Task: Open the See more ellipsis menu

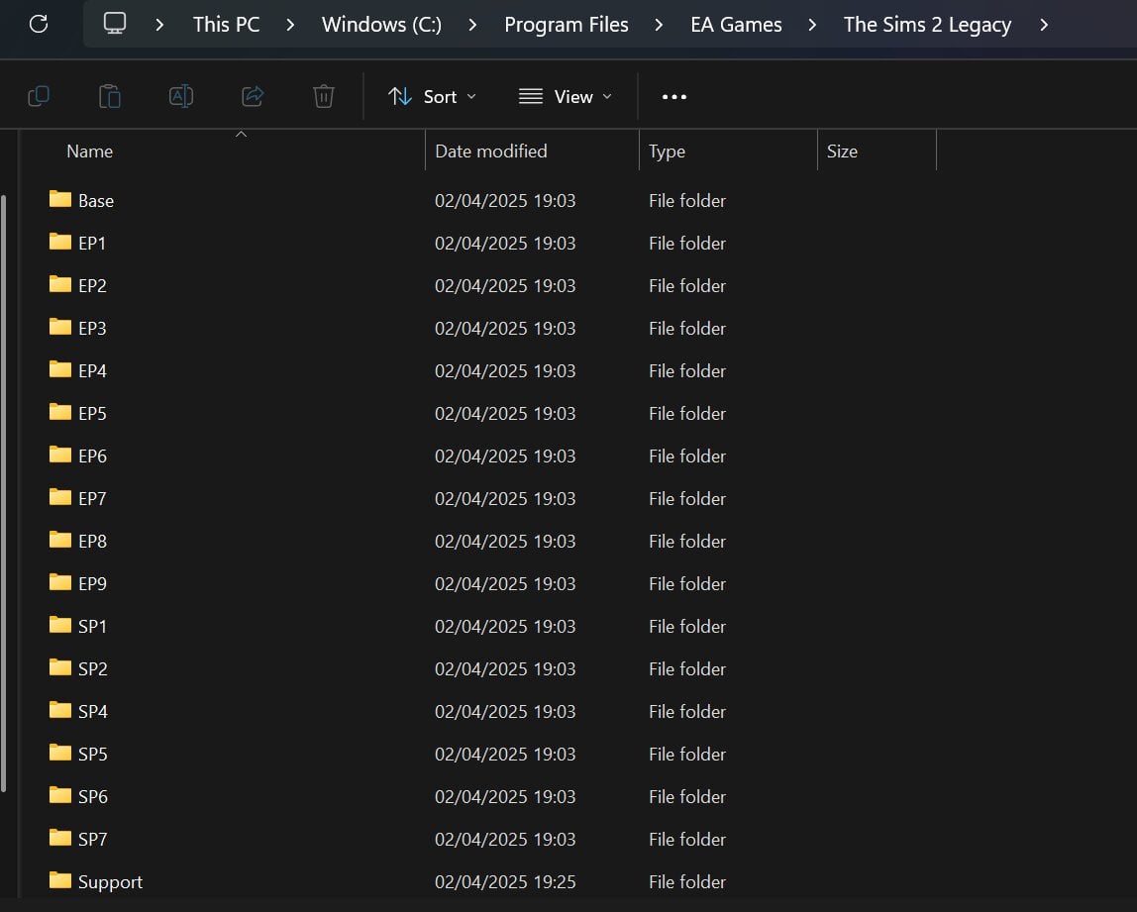Action: tap(674, 96)
